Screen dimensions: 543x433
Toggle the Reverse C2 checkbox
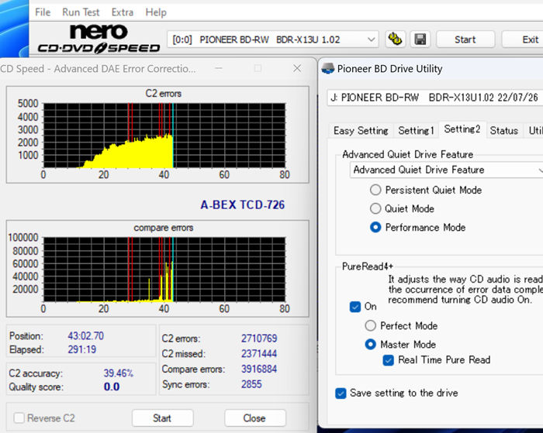[x=19, y=418]
